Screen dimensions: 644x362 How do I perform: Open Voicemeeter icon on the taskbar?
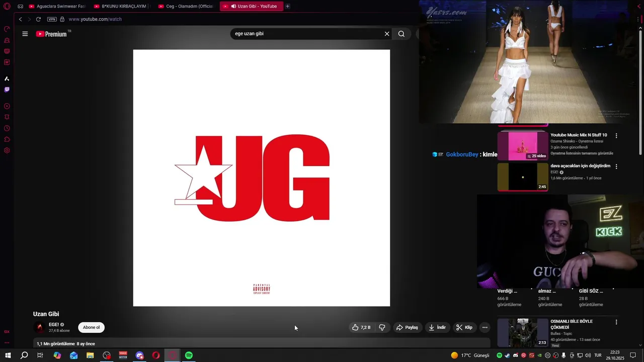(x=123, y=355)
